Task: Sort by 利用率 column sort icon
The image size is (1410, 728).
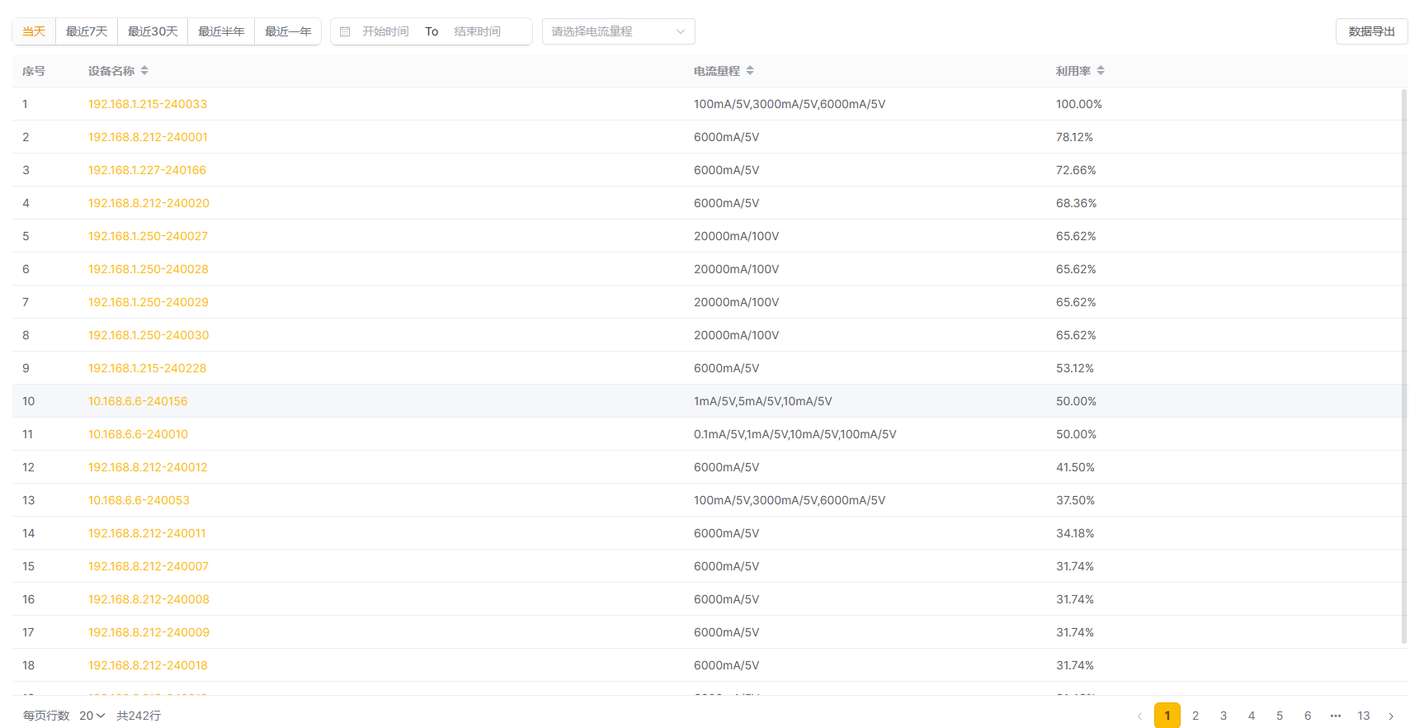Action: tap(1101, 71)
